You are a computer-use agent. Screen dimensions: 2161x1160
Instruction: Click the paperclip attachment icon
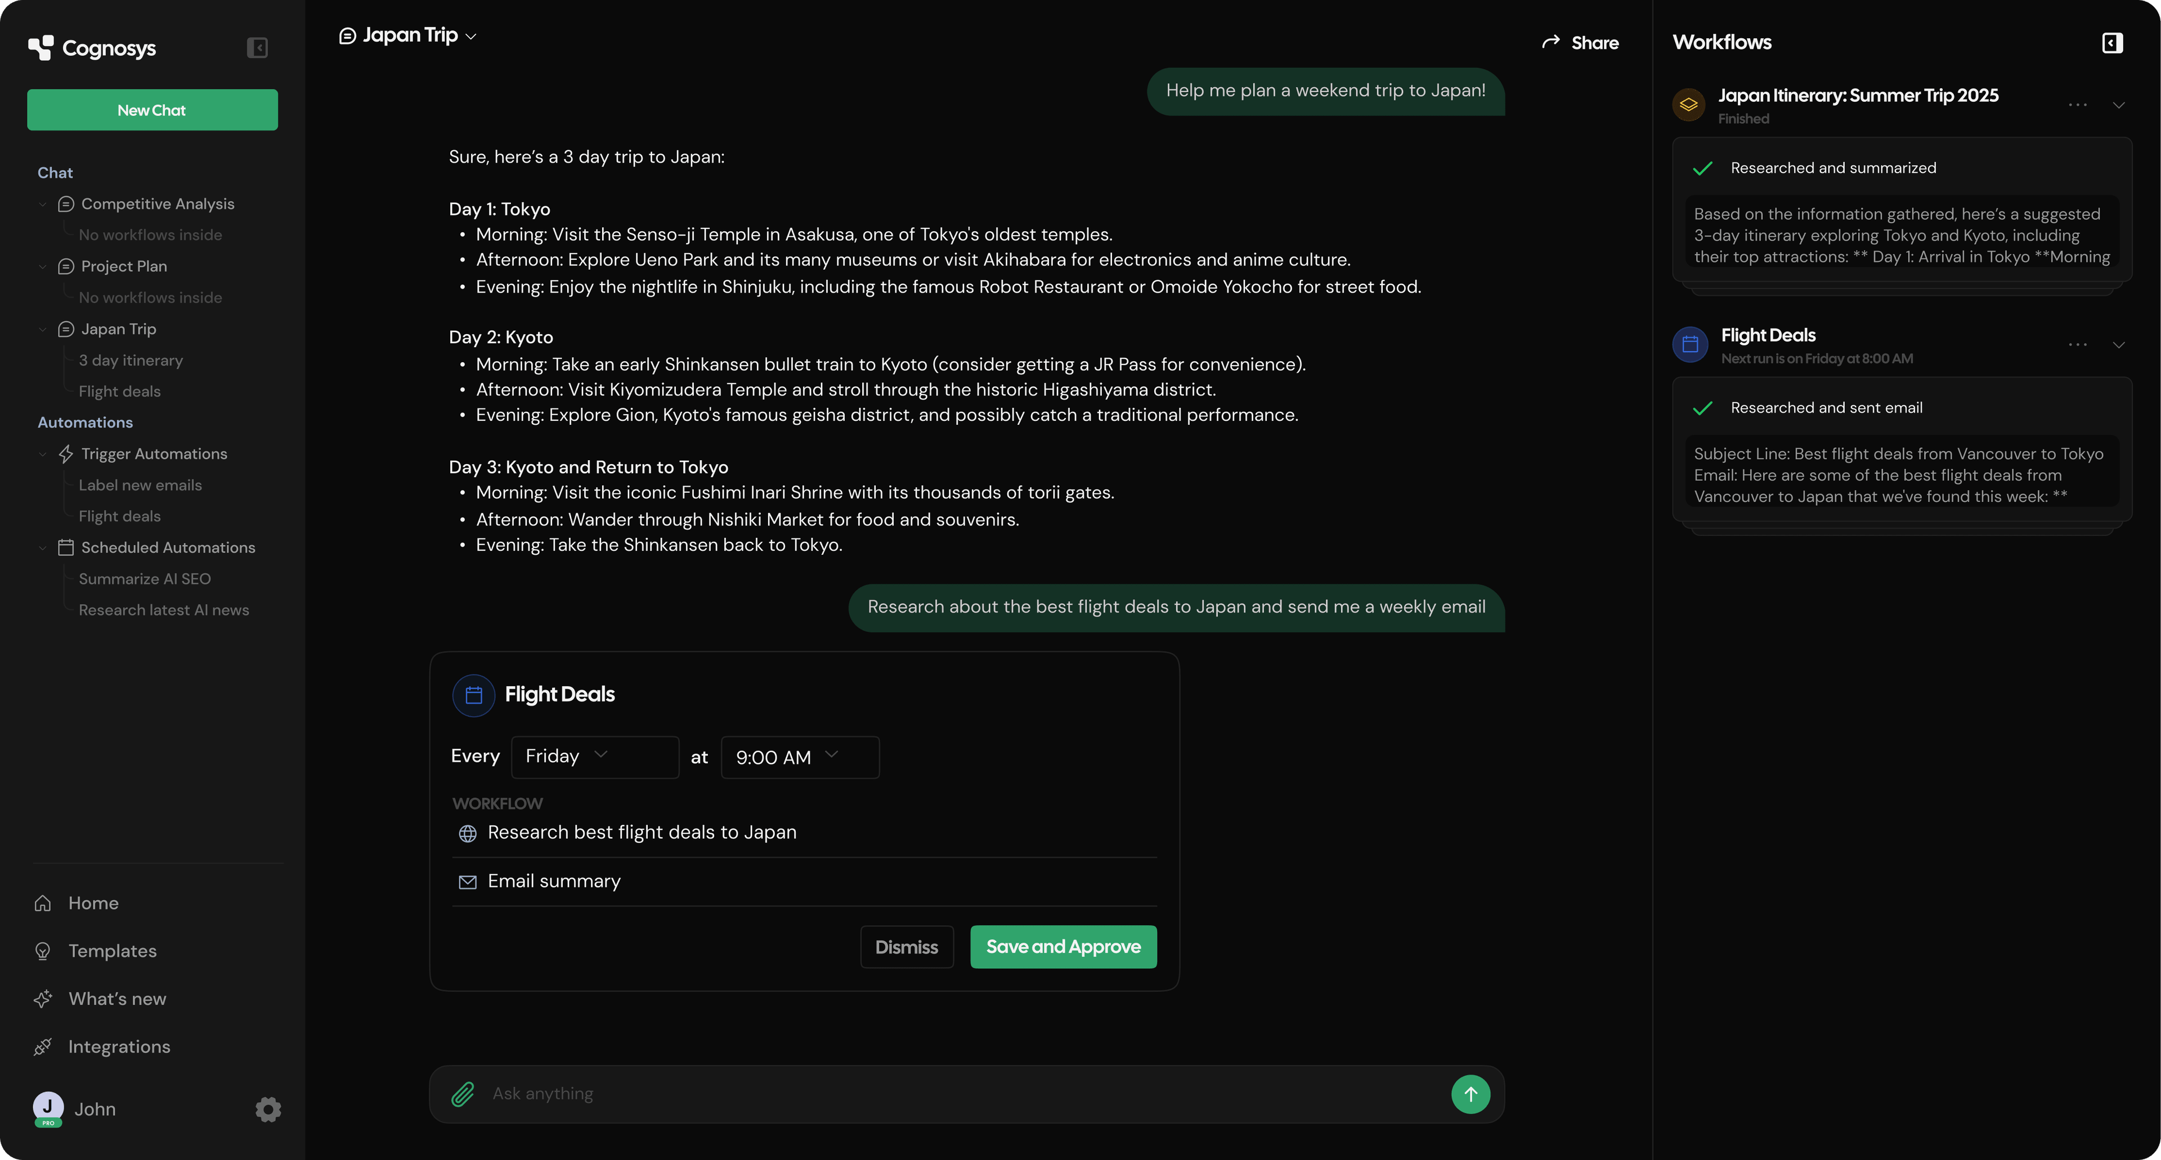pyautogui.click(x=463, y=1094)
